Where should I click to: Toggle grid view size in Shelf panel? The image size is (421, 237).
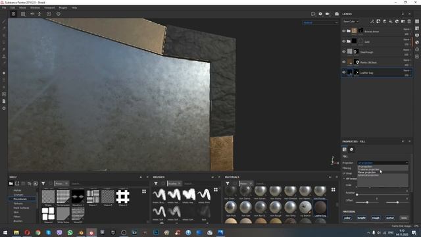[144, 192]
